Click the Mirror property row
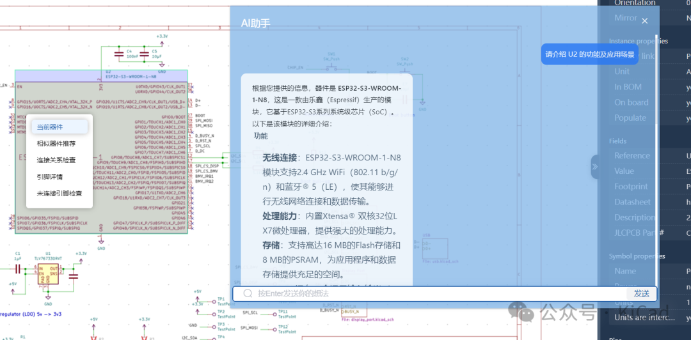The width and height of the screenshot is (691, 340). click(x=650, y=18)
